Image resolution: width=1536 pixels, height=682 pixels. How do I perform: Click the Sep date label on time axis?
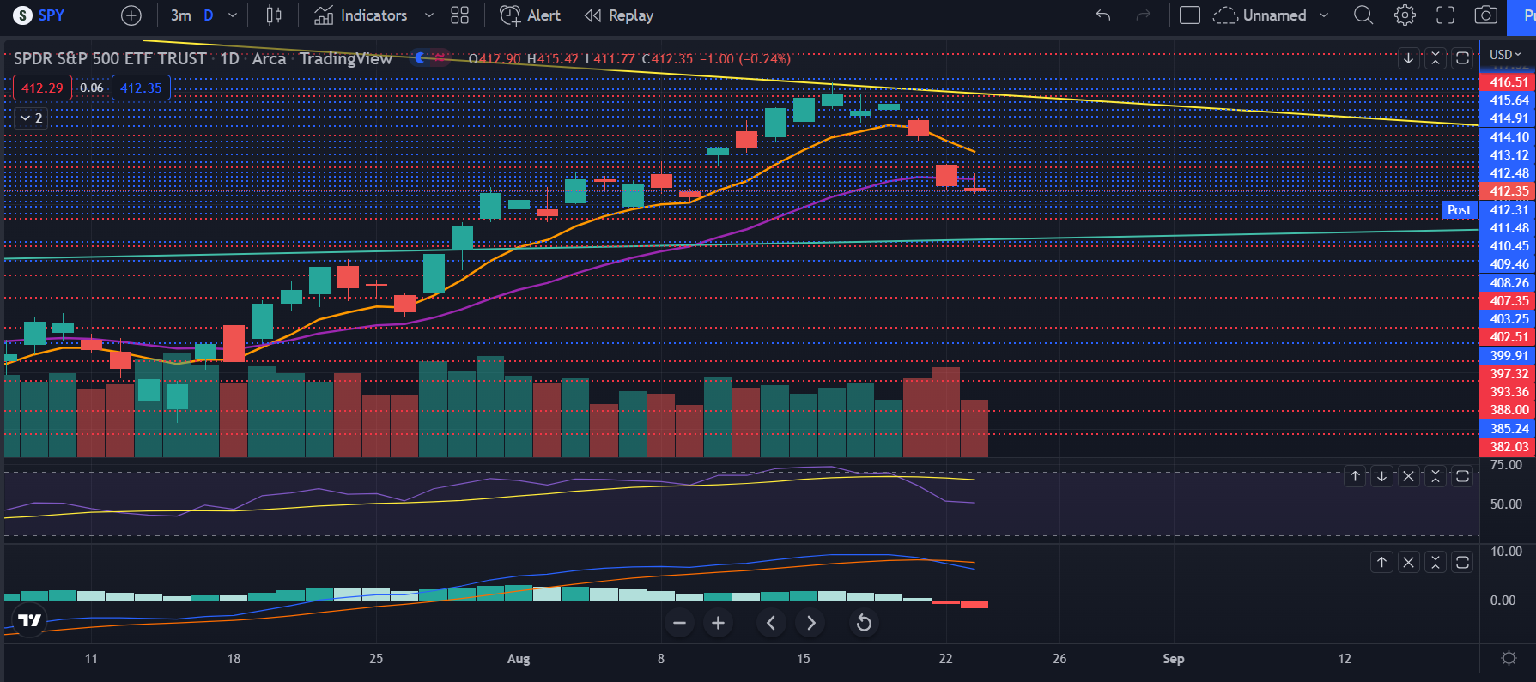[1174, 659]
